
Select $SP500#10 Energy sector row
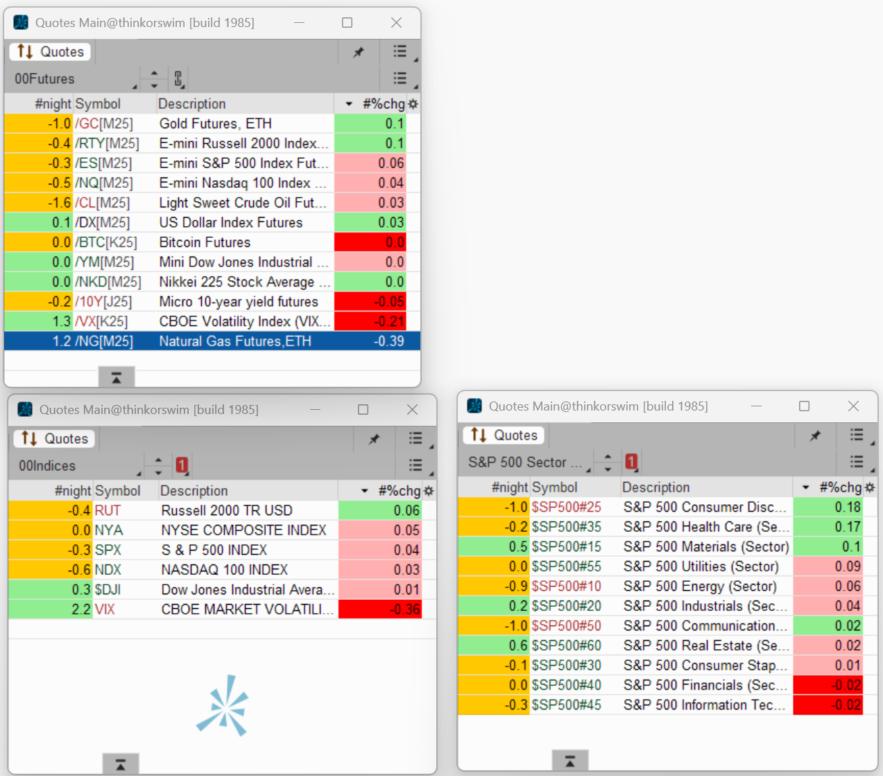667,586
